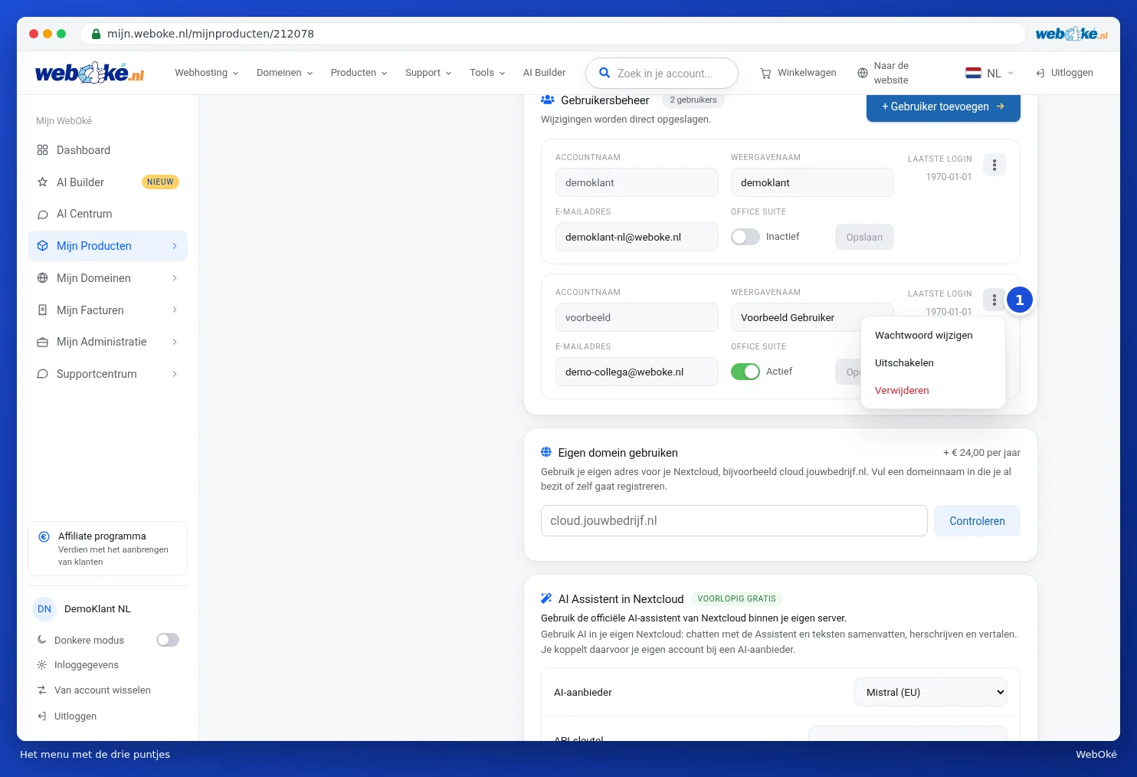The image size is (1137, 777).
Task: Click the demoklant-nl@weboke.nl email field
Action: point(637,237)
